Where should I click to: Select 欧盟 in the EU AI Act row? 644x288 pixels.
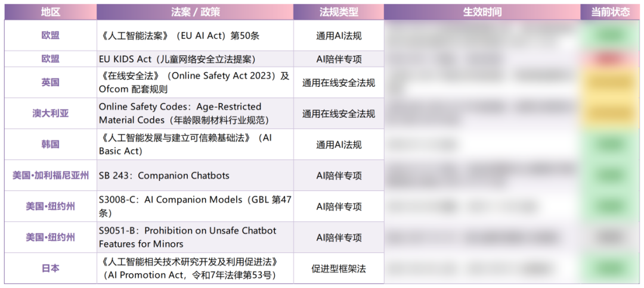(51, 36)
